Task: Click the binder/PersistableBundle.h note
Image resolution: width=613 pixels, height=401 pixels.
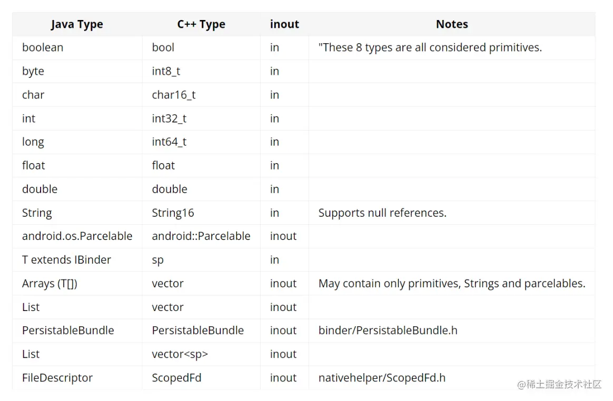Action: (x=388, y=330)
